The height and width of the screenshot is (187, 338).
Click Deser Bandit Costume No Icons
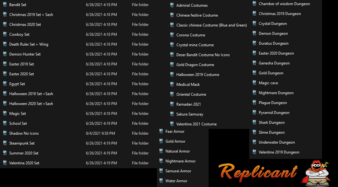click(203, 55)
